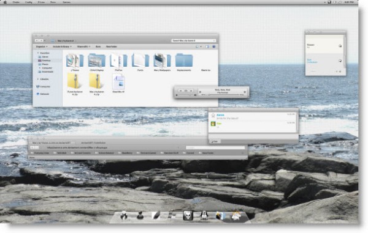
Task: Select the Mac y zip archive
Action: click(96, 84)
